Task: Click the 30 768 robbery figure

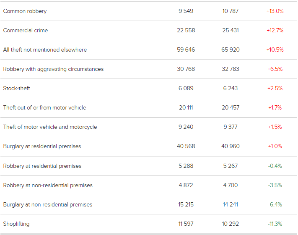Action: pos(186,69)
